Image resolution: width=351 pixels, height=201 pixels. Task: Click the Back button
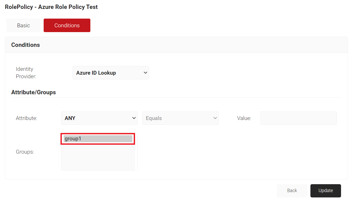pyautogui.click(x=292, y=191)
